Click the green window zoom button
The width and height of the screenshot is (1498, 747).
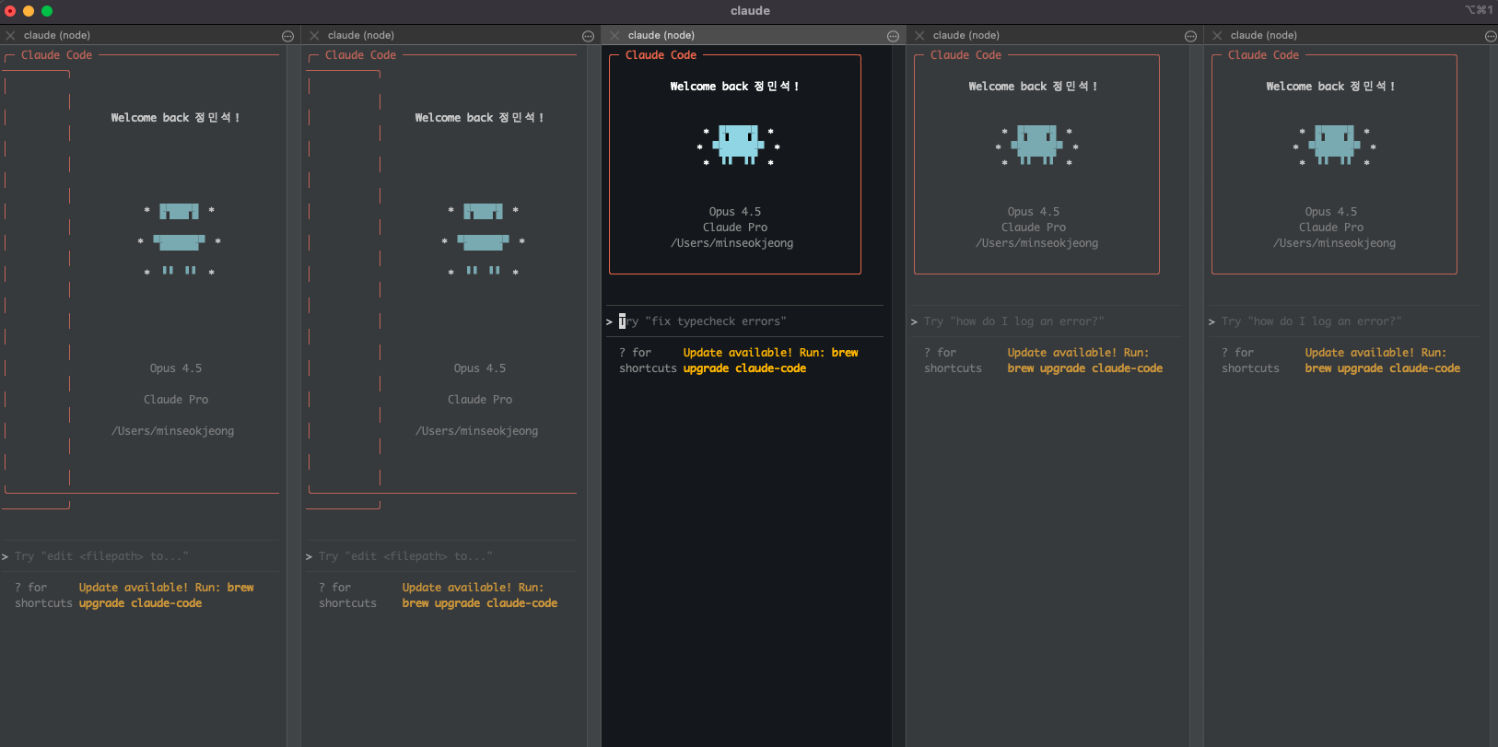coord(47,11)
